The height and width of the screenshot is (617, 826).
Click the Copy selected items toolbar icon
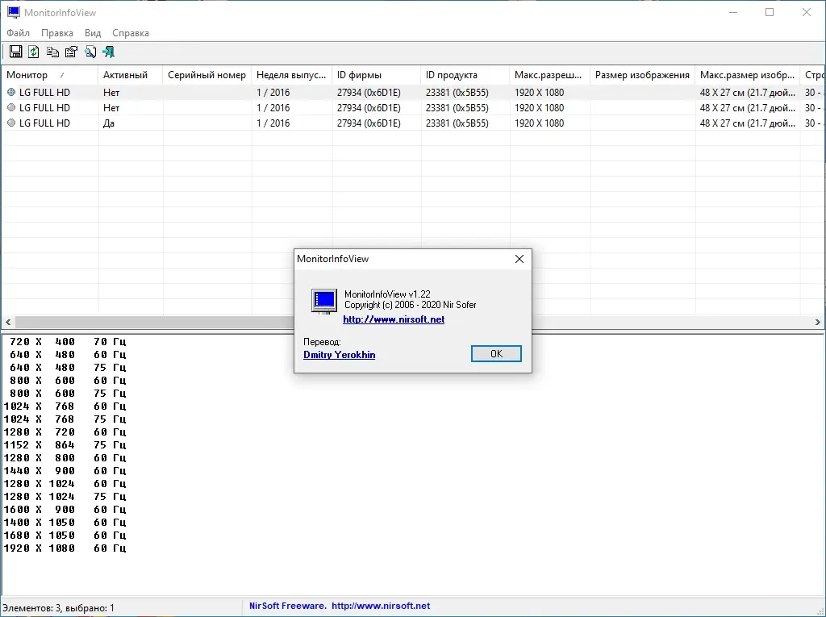[52, 52]
